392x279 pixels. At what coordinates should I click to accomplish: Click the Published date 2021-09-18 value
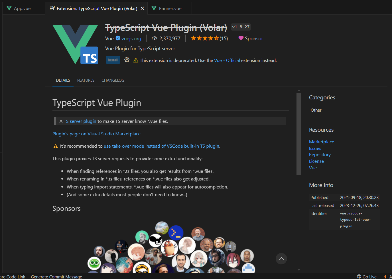(359, 197)
